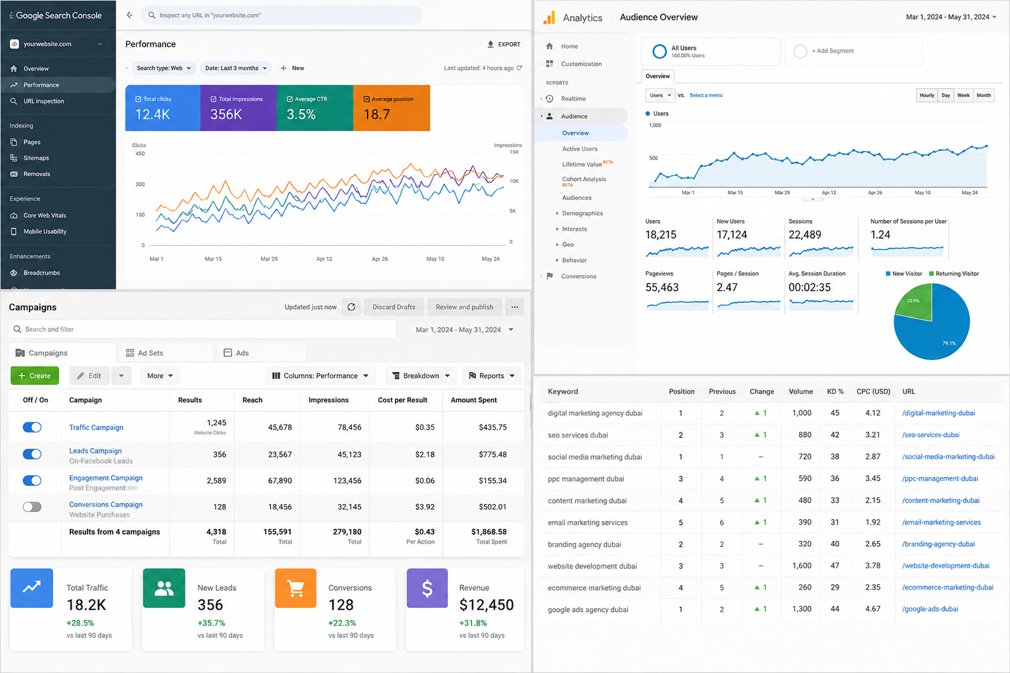Click the Analytics Home icon
This screenshot has width=1010, height=673.
pyautogui.click(x=550, y=46)
